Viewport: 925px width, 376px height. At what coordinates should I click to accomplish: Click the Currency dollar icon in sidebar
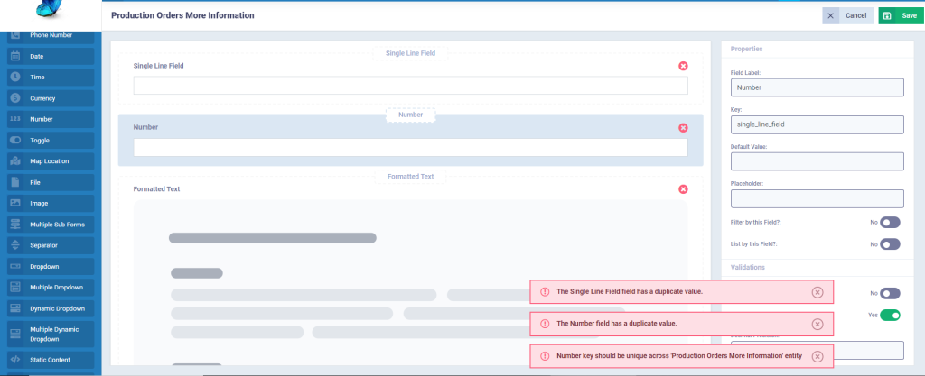pos(15,98)
